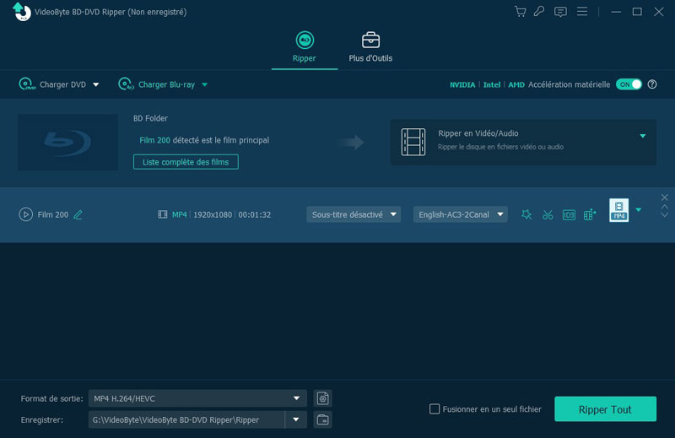Expand arrow next to MP4 format icon
This screenshot has height=438, width=675.
(639, 210)
